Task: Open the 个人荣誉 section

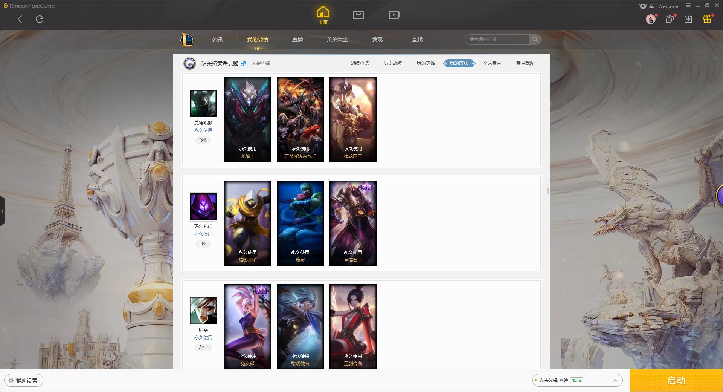Action: (492, 63)
